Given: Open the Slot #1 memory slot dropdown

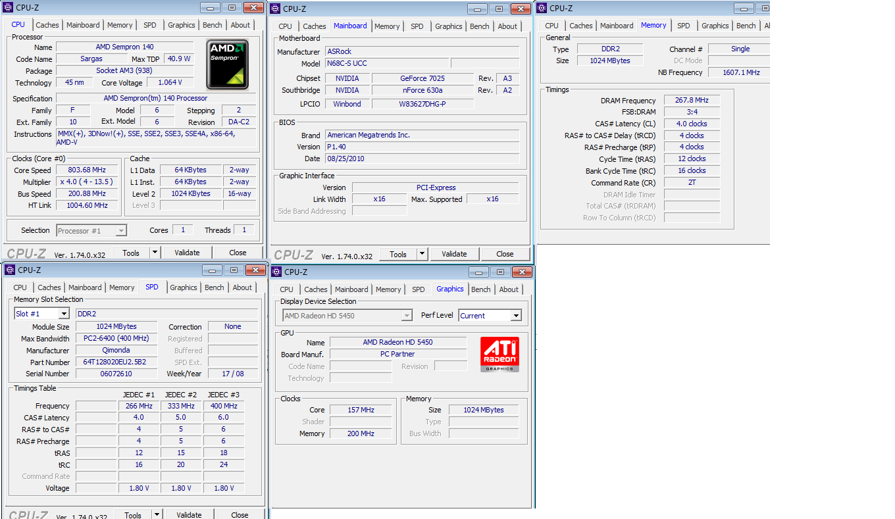Looking at the screenshot, I should (64, 314).
